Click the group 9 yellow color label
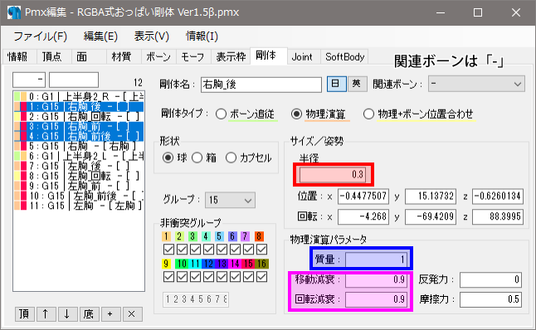This screenshot has height=330, width=536. [166, 264]
